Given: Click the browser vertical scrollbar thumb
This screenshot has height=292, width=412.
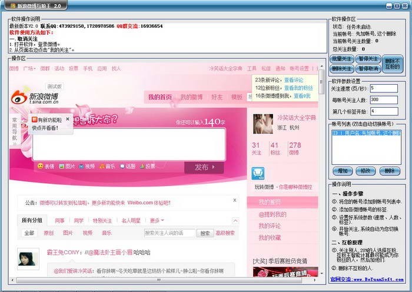Looking at the screenshot, I should tap(321, 82).
